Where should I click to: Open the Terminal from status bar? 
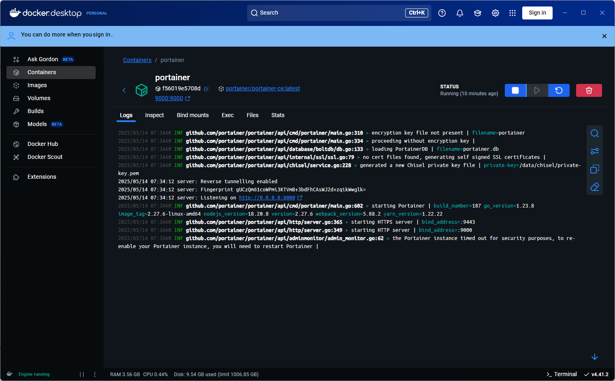pos(562,374)
